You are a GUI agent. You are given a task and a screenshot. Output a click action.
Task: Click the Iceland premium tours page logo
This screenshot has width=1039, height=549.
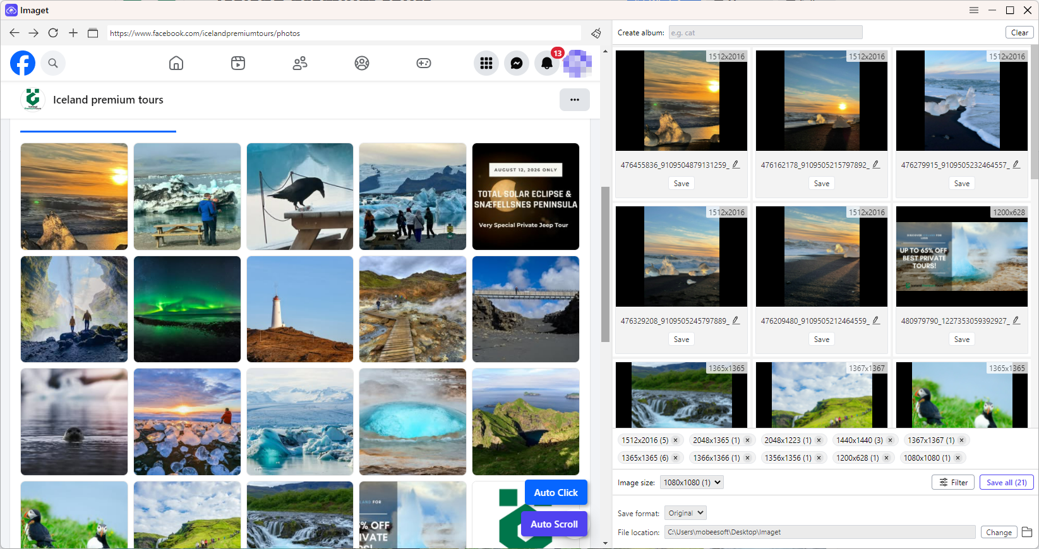click(x=33, y=100)
